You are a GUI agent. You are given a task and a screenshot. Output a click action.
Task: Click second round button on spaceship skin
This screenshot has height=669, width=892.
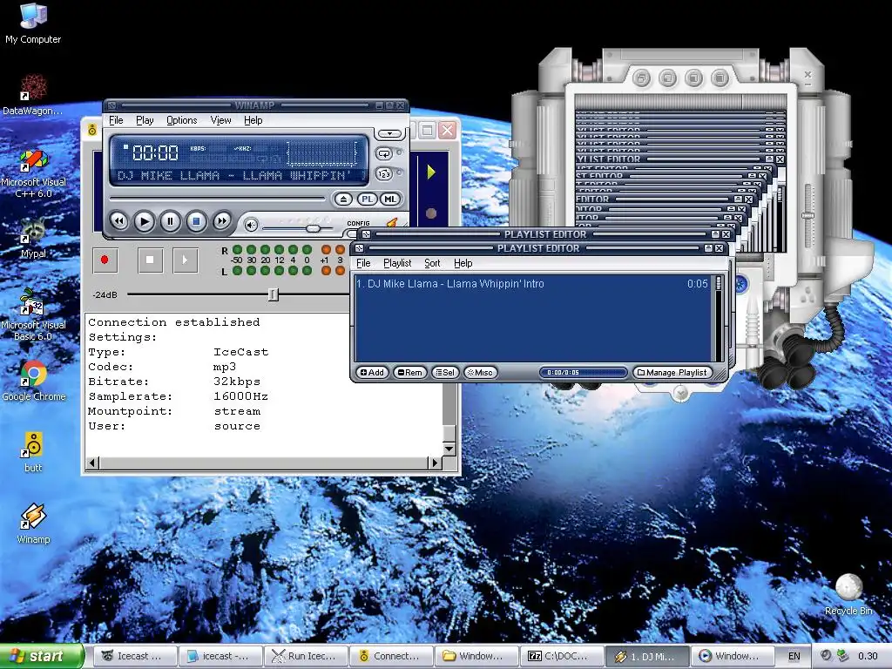coord(668,78)
